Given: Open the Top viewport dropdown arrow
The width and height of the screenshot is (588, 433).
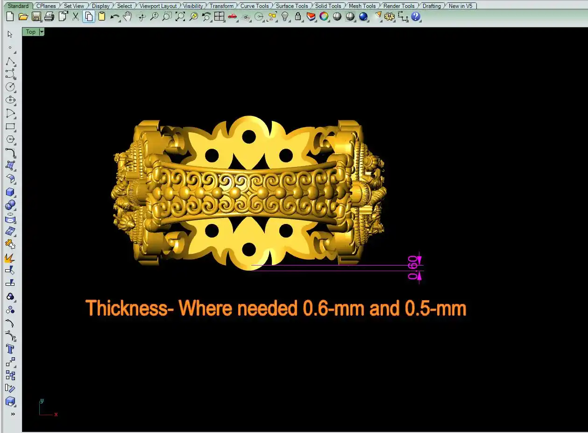Looking at the screenshot, I should pos(42,32).
